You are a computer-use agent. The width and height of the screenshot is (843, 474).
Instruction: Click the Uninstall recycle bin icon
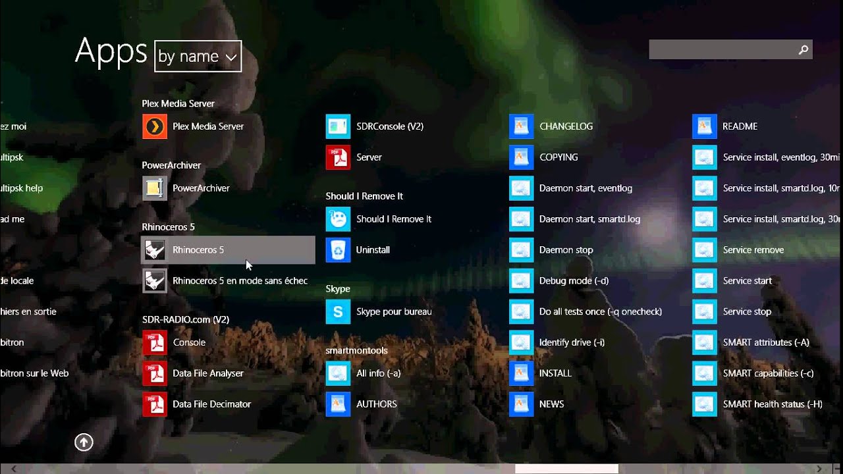[338, 250]
